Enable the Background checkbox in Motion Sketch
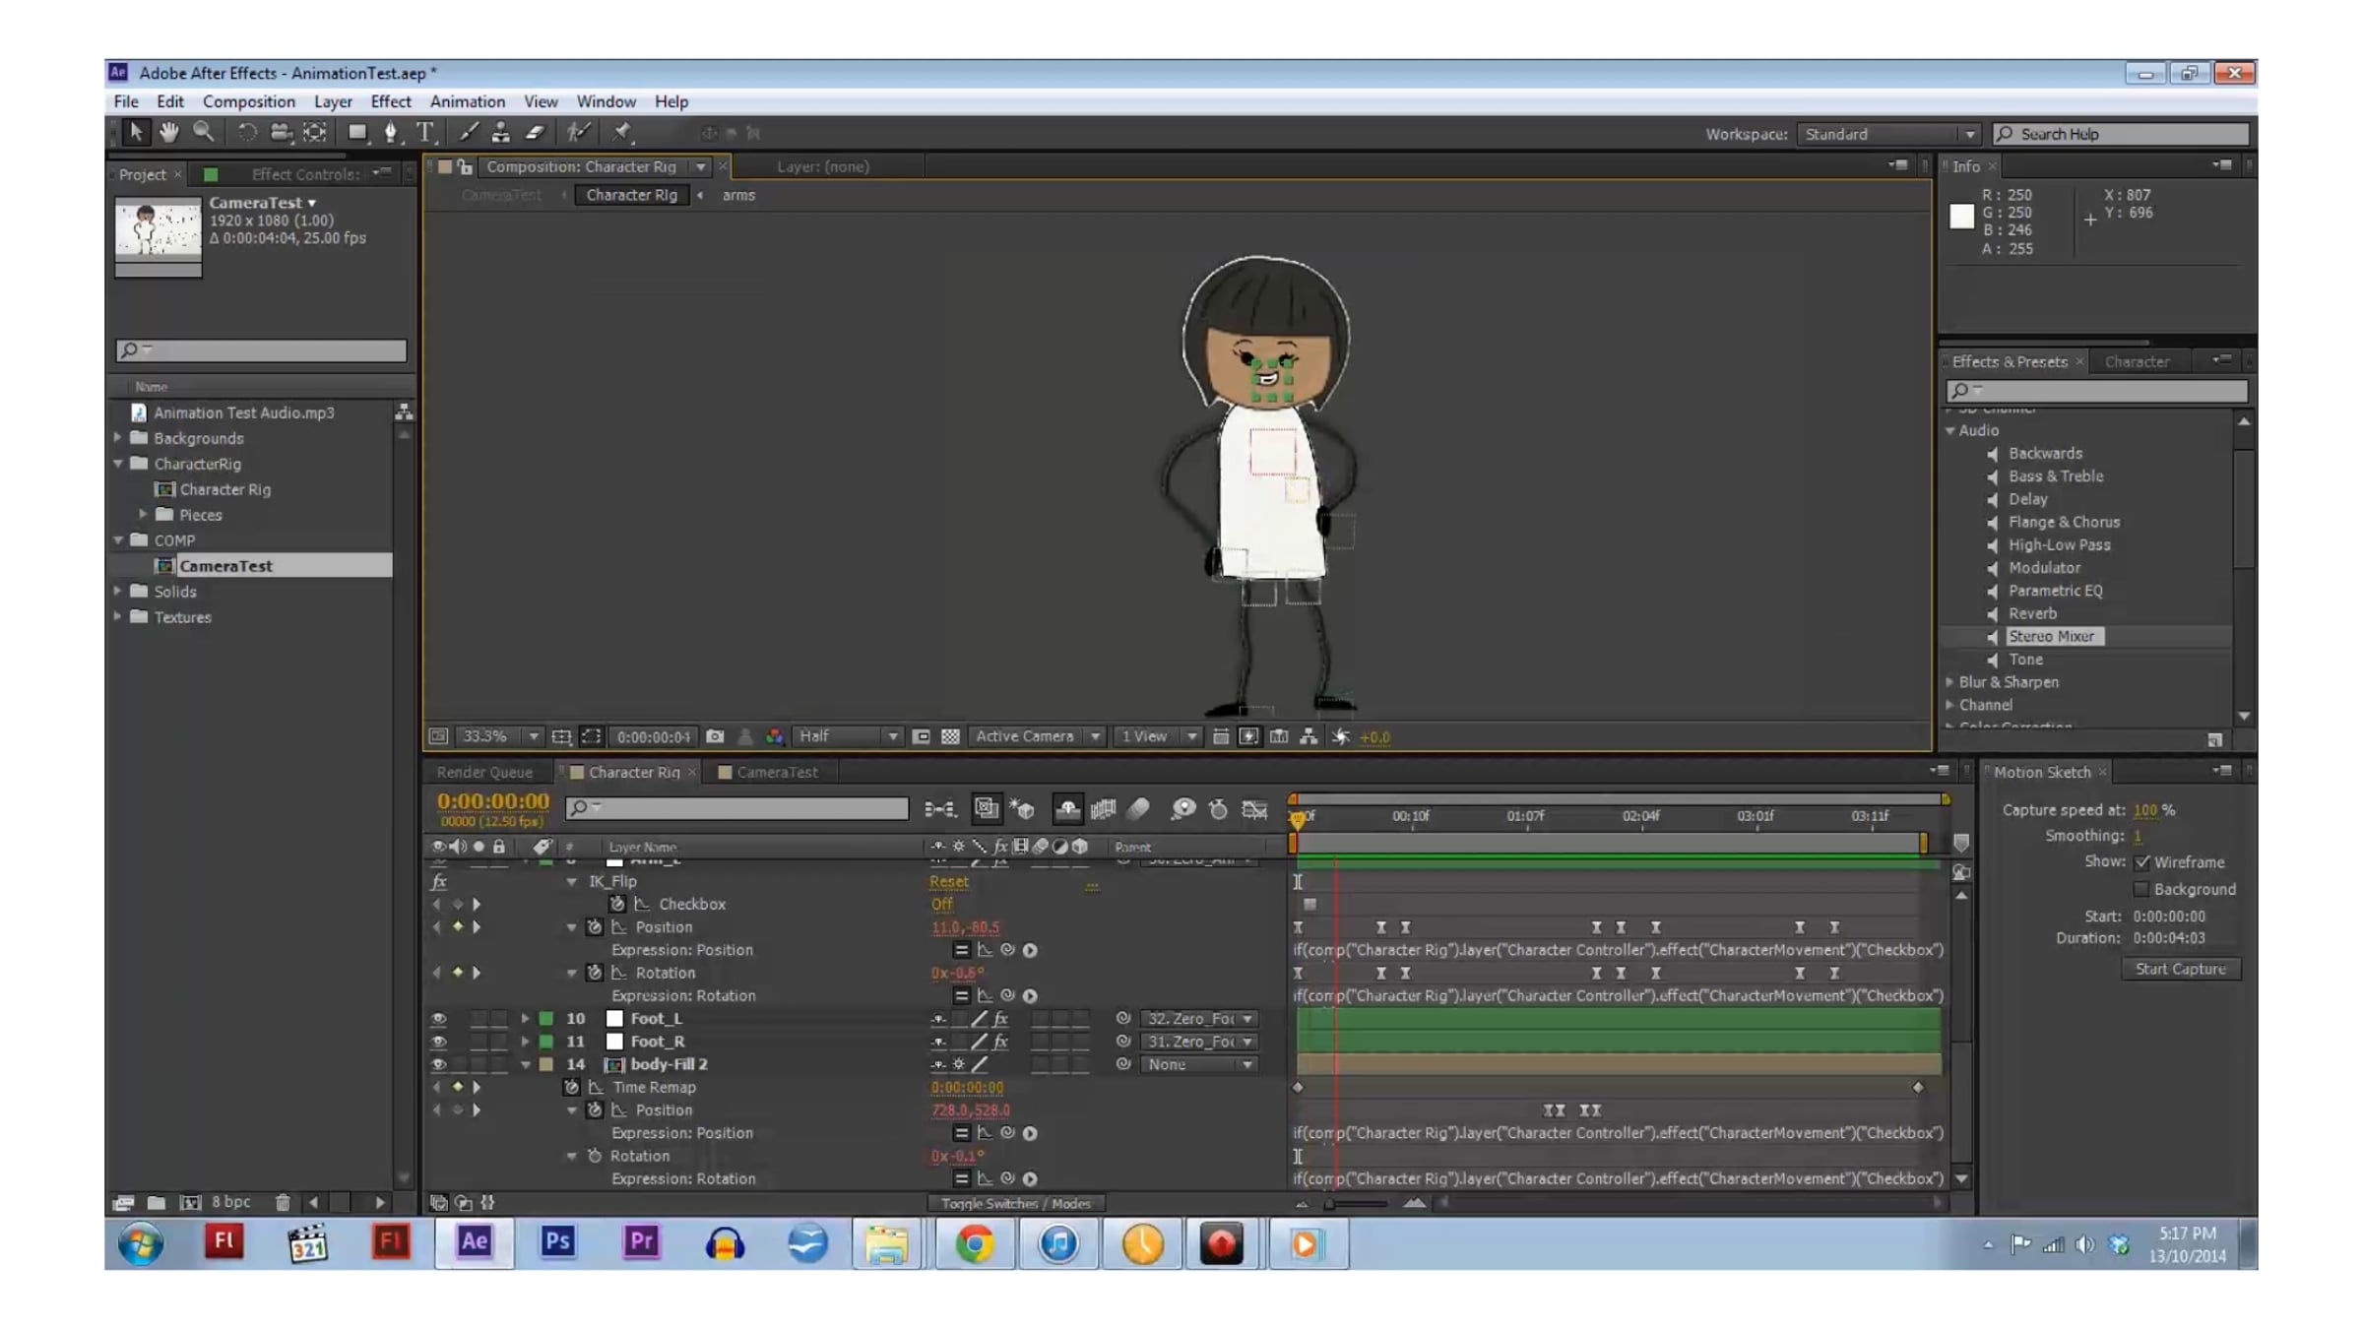Screen dimensions: 2363x1329 coord(2141,890)
